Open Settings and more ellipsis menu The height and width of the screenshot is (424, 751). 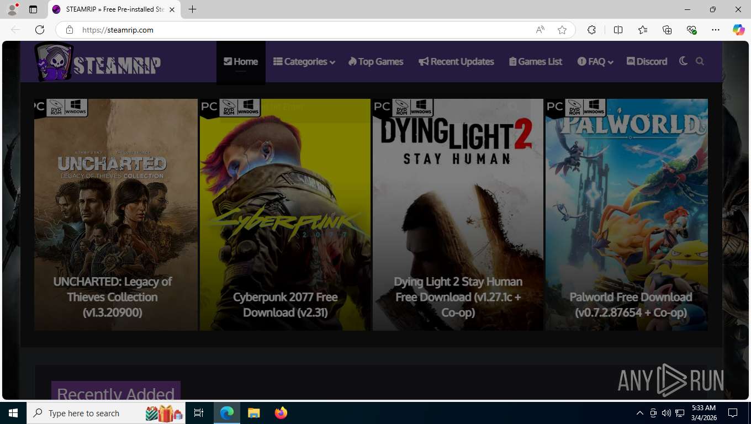click(716, 30)
